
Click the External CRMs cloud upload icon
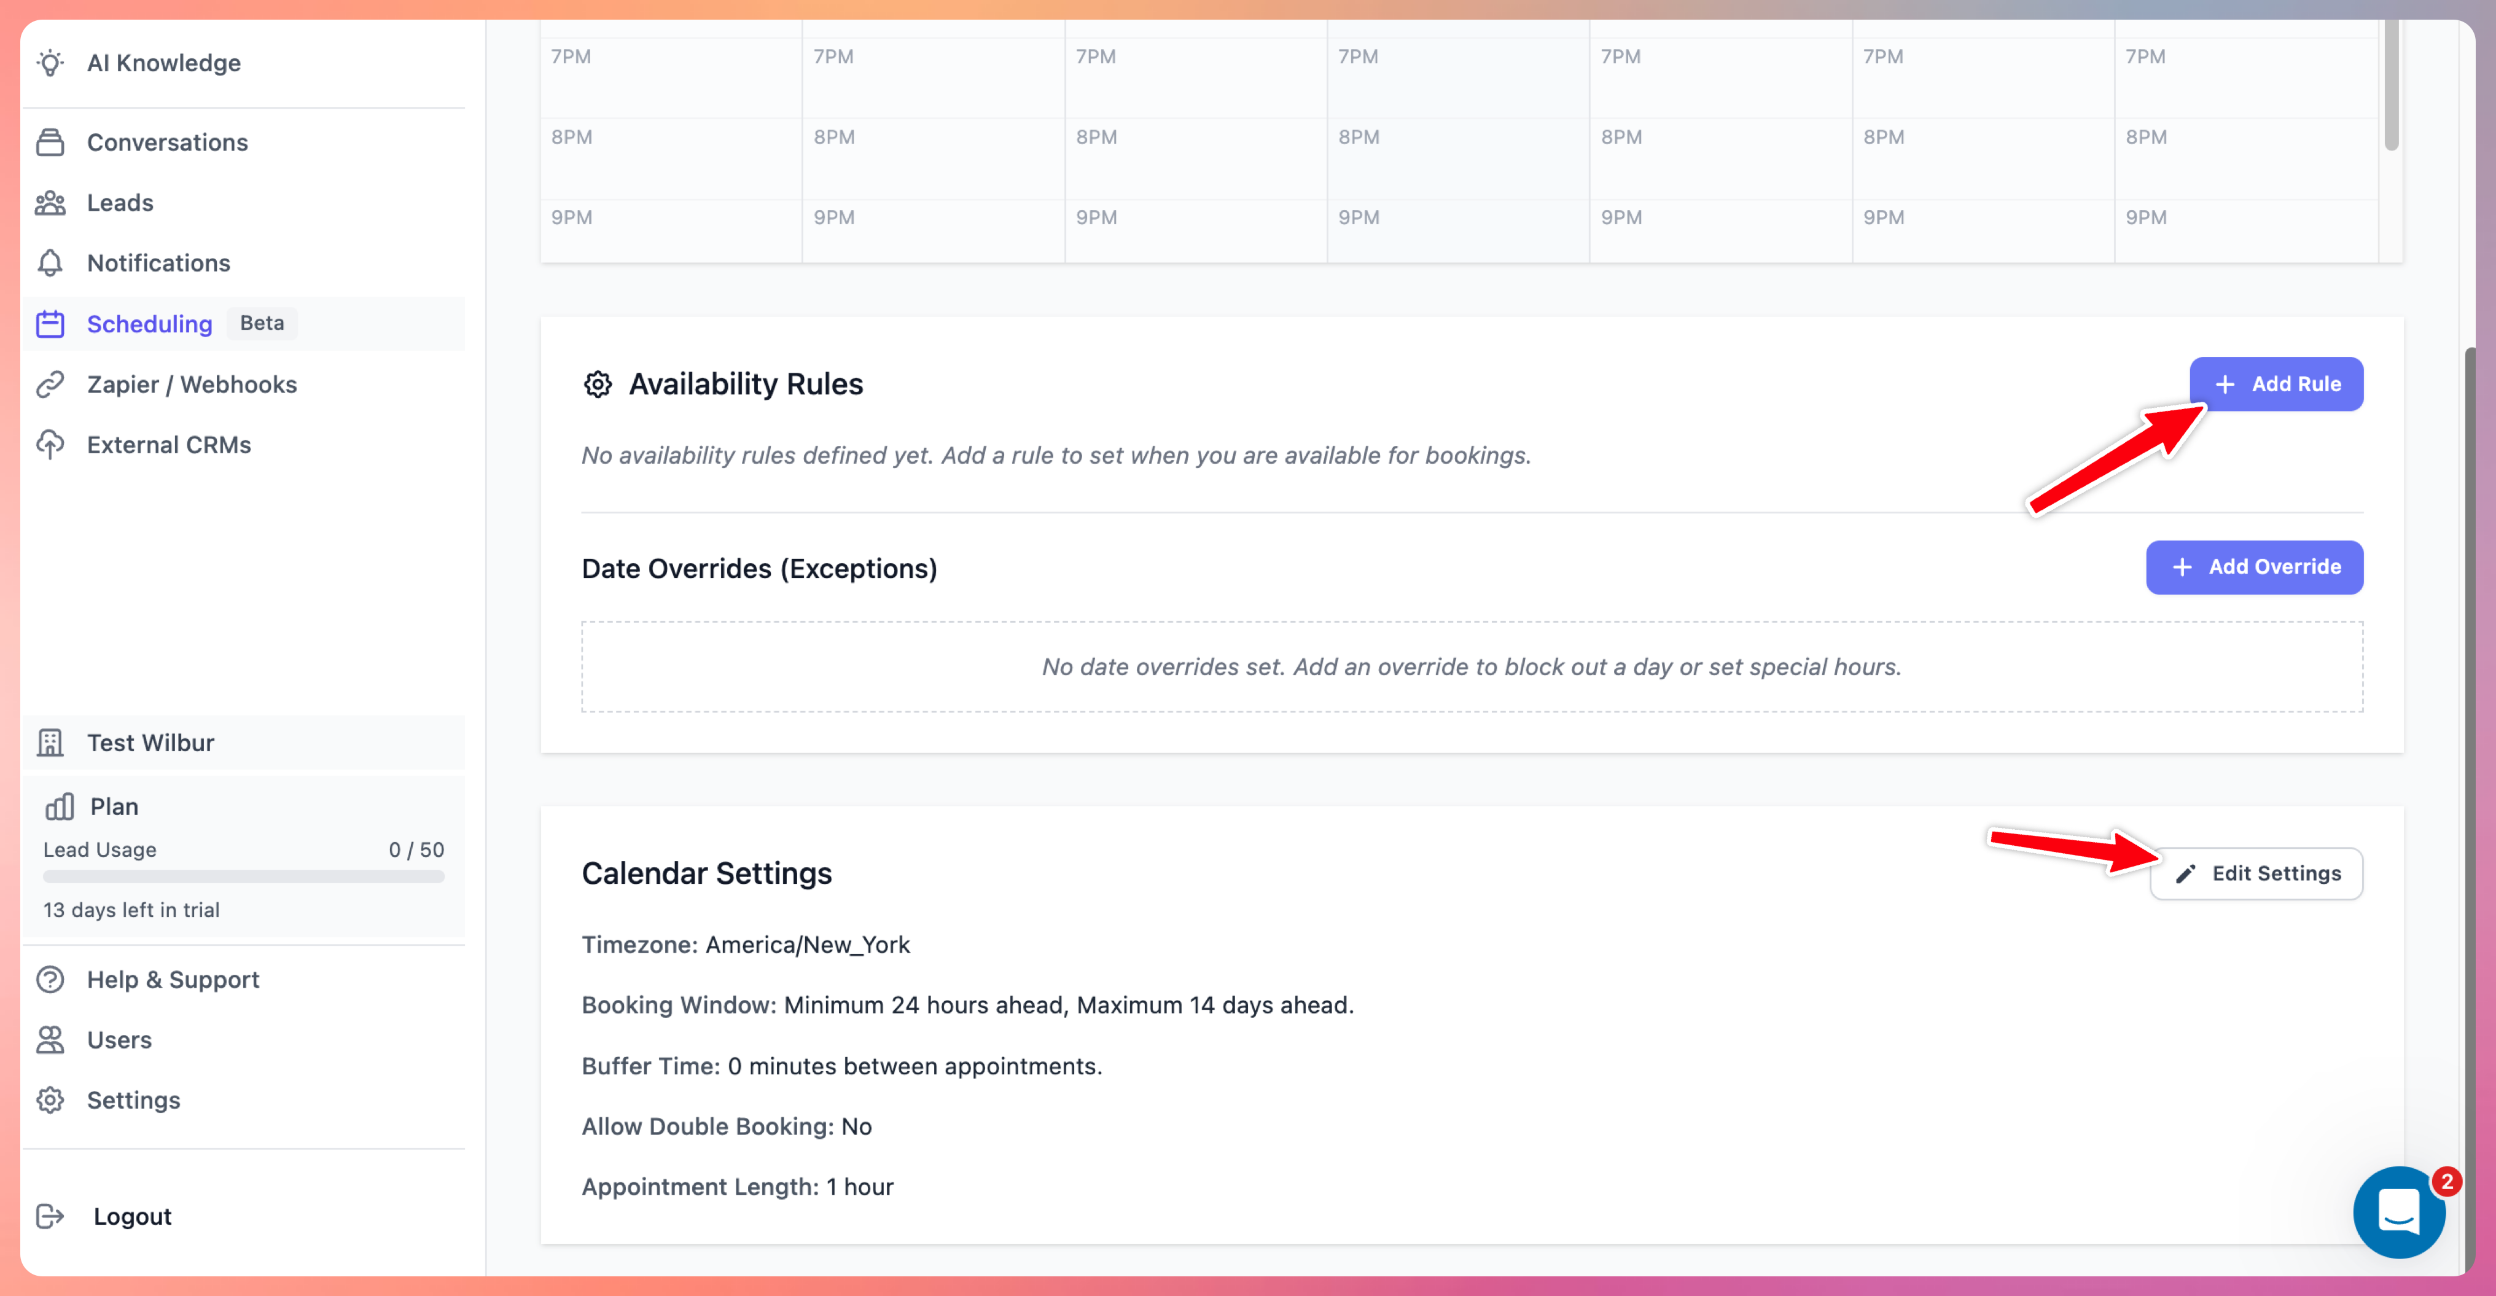(x=52, y=445)
